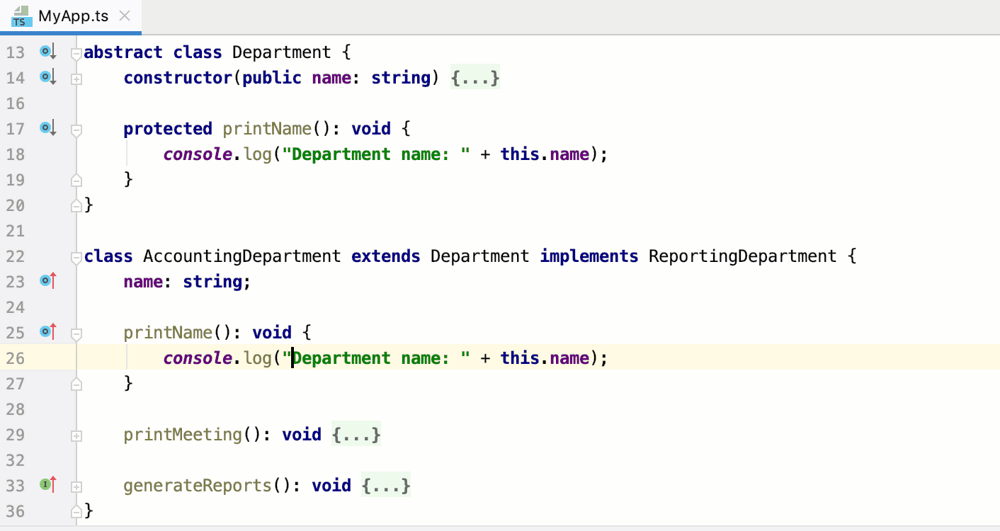Click line number 26 in the gutter
The height and width of the screenshot is (531, 1000).
(15, 358)
